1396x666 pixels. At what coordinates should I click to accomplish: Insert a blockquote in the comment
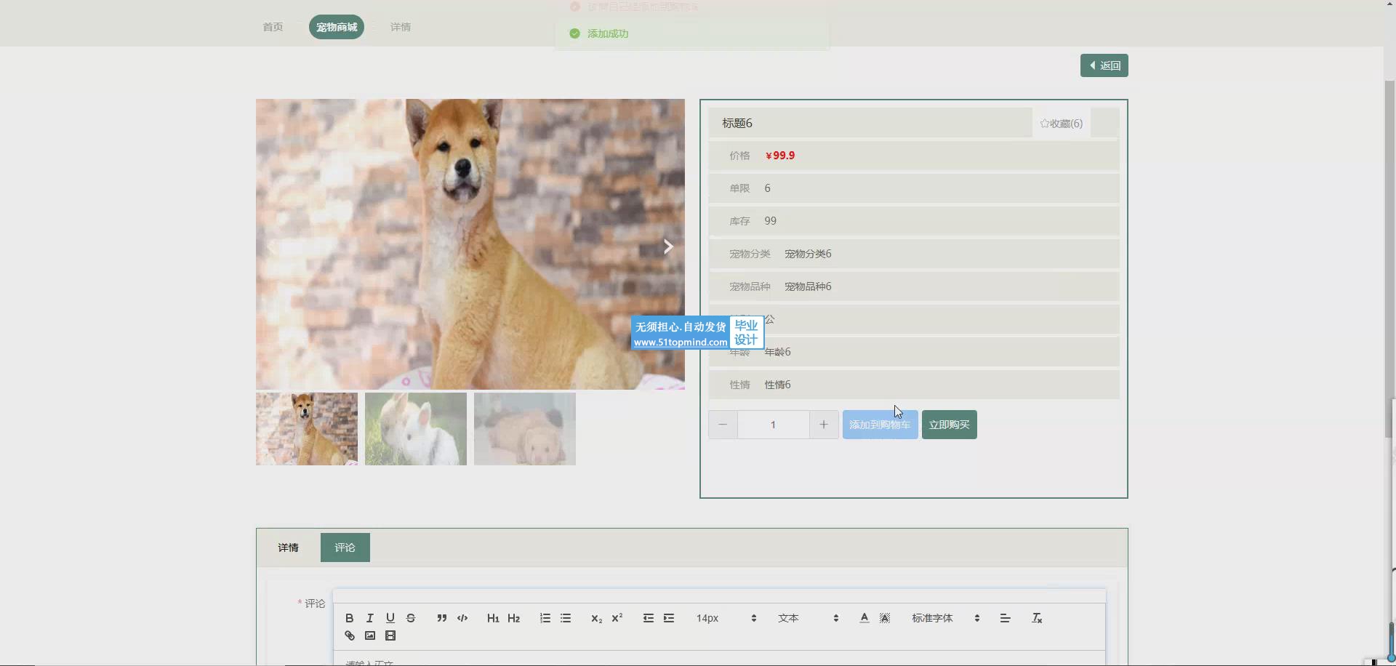coord(441,618)
